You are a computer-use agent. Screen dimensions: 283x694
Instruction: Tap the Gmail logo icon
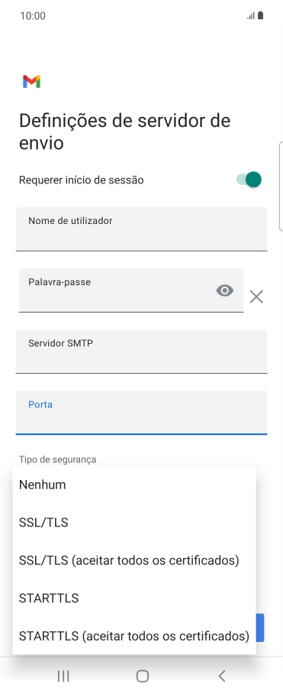[32, 82]
